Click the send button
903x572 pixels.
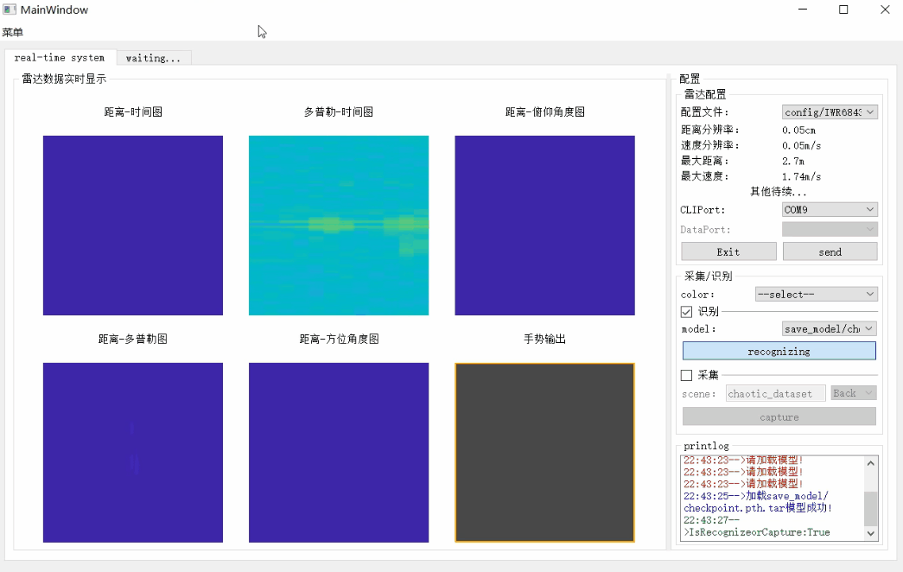tap(829, 251)
